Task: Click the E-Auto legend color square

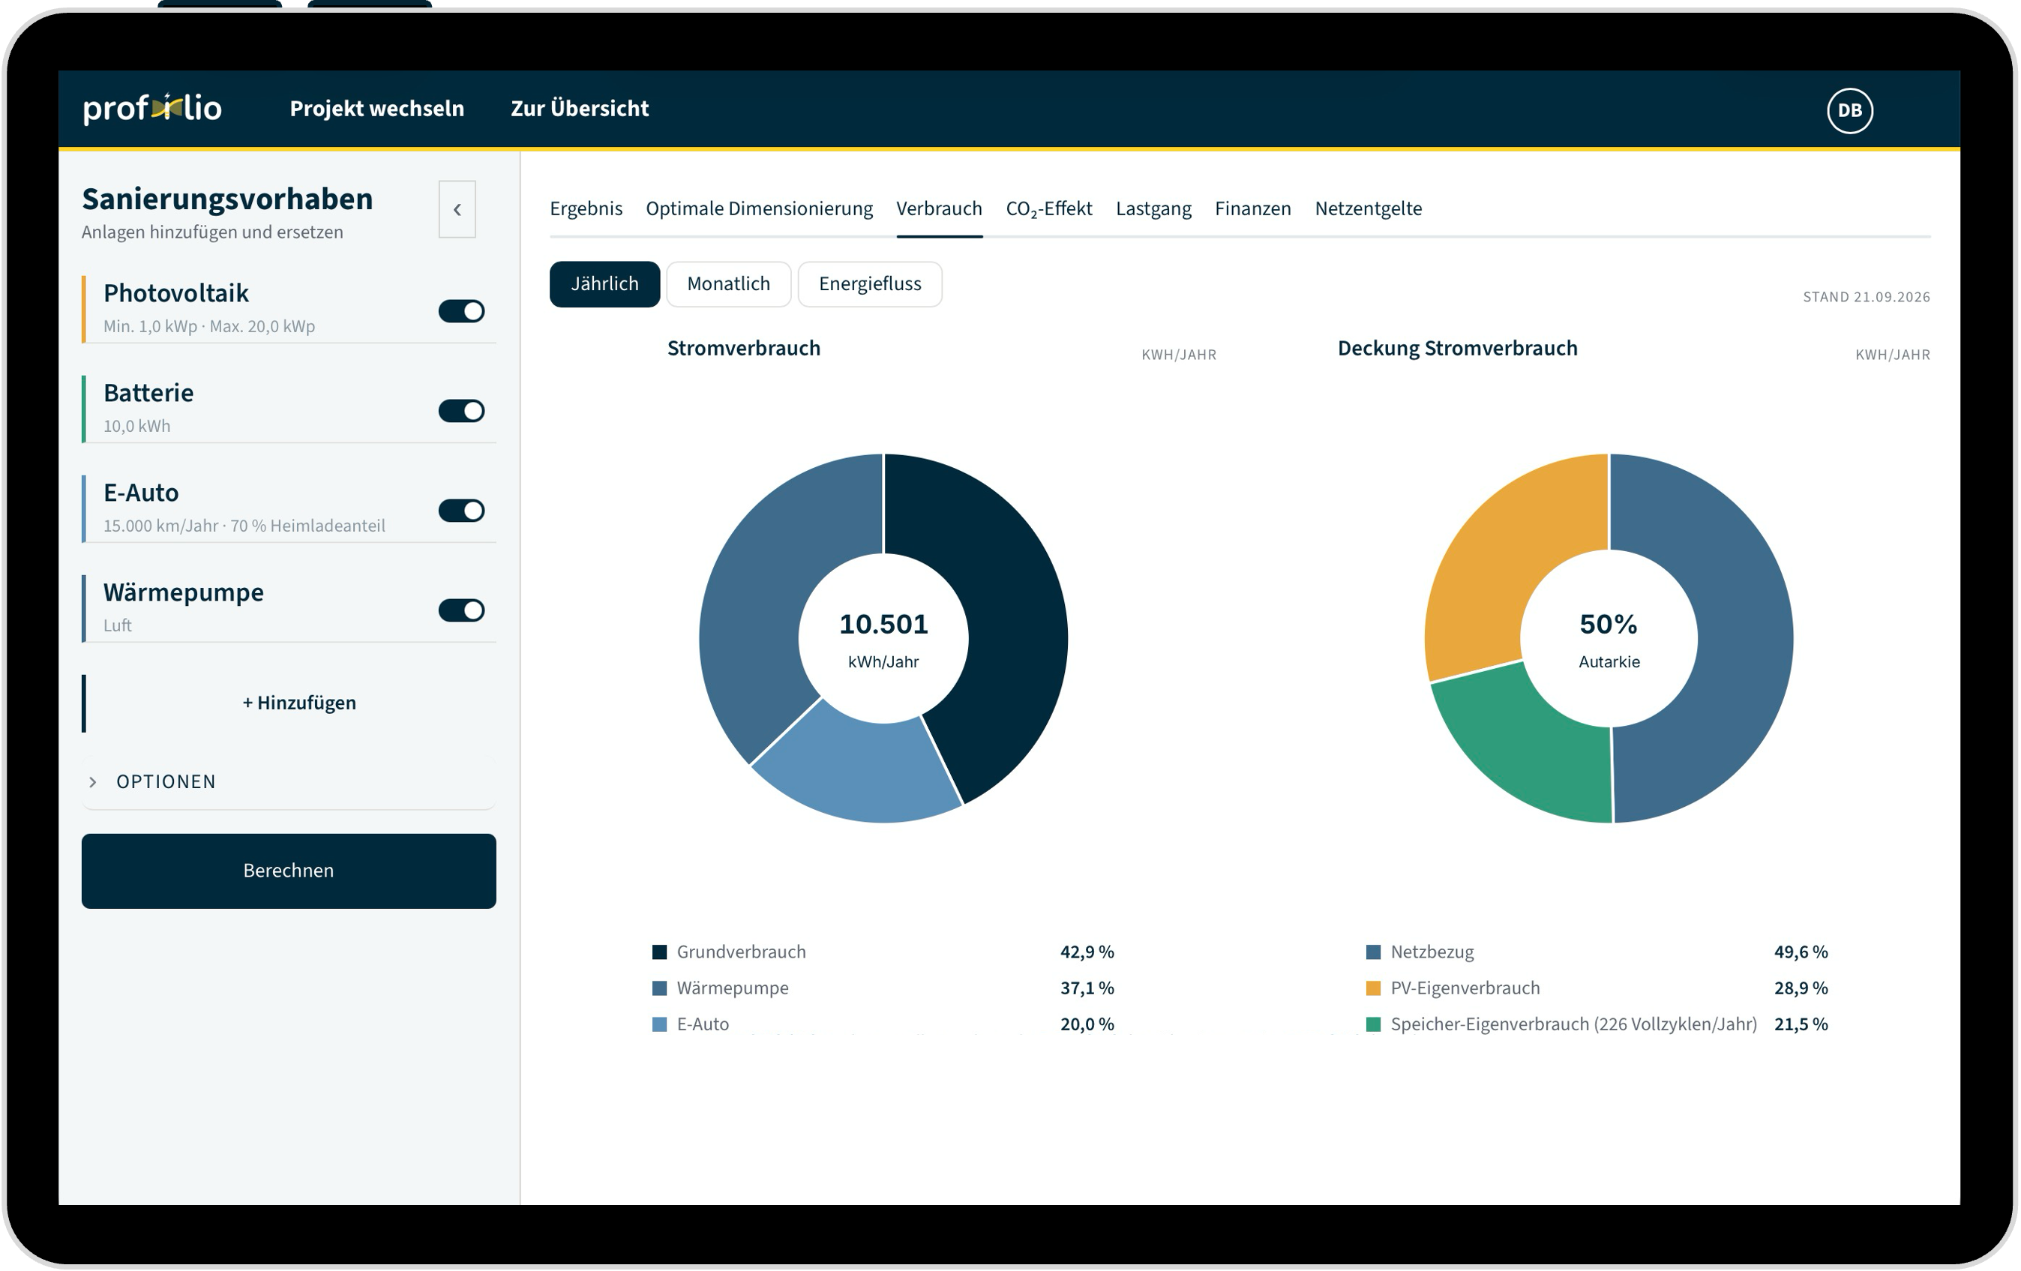Action: pos(660,1024)
